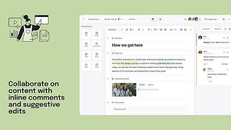Viewport: 231px width, 130px height.
Task: Switch to the Alt text tab
Action: point(142,85)
